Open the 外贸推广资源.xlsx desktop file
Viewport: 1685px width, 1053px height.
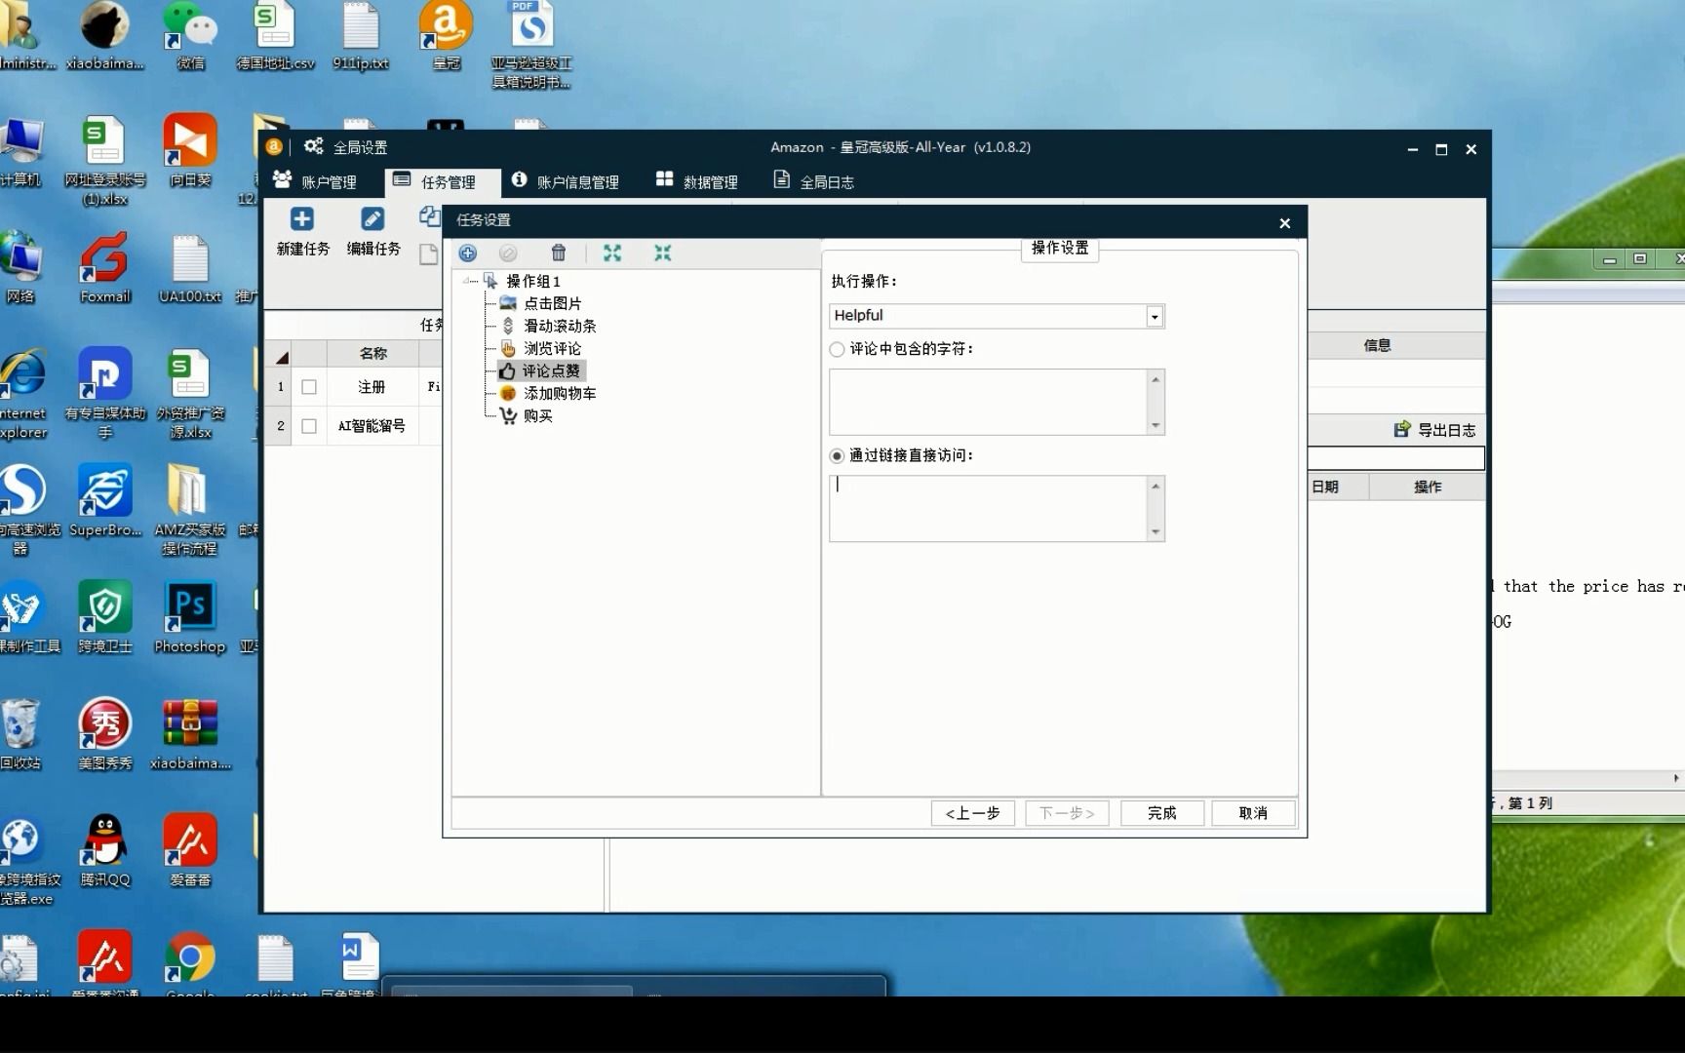(190, 394)
